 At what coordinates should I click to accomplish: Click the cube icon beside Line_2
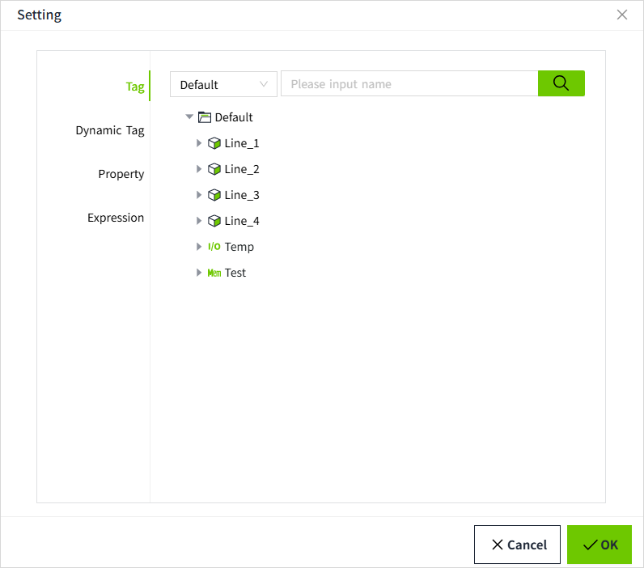[x=214, y=169]
